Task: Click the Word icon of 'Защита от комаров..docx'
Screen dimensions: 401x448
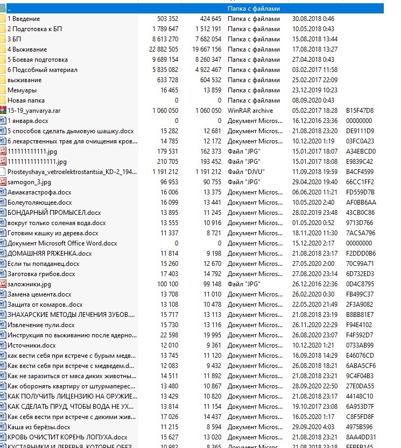Action: click(3, 305)
